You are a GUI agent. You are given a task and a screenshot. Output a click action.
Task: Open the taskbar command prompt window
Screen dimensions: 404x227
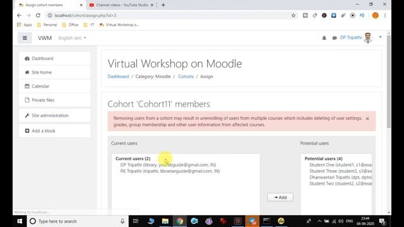pos(266,221)
